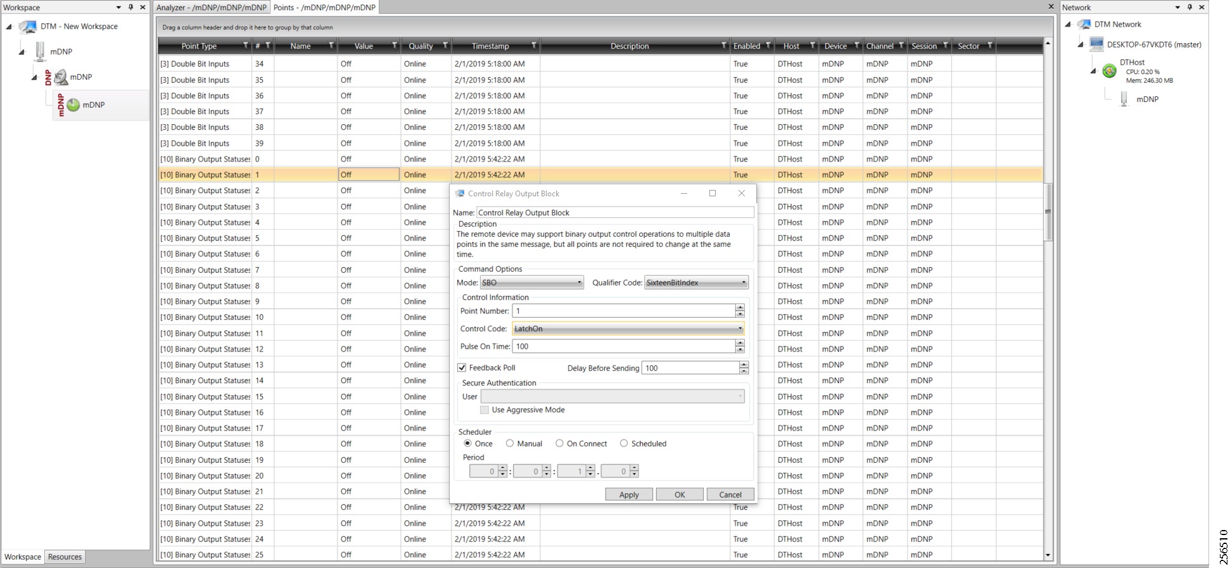
Task: Pin the Workspace panel with pushpin icon
Action: [x=130, y=7]
